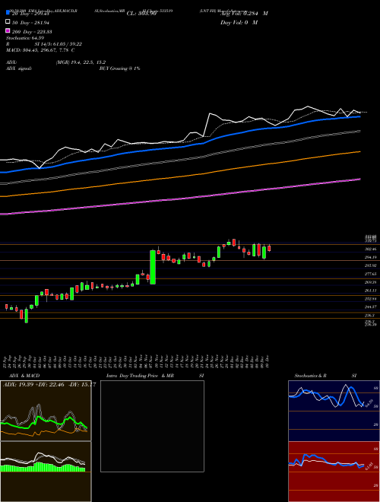Image resolution: width=380 pixels, height=502 pixels.
Task: Click the 'Day Vol: 0 M' text
Action: pyautogui.click(x=239, y=23)
